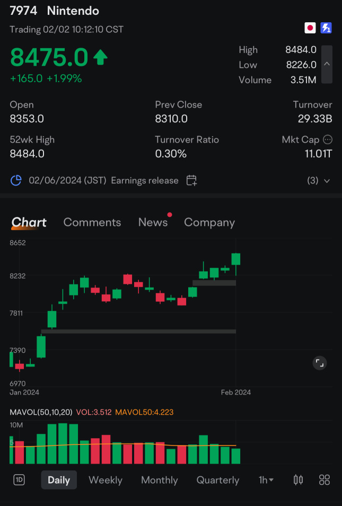Expand the (3) events list chevron
The width and height of the screenshot is (342, 506).
(x=327, y=181)
